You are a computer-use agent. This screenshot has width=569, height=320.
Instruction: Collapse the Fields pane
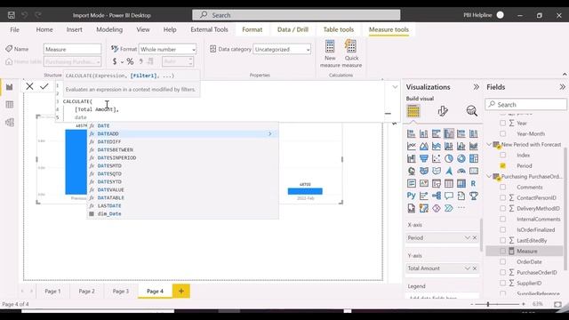pos(562,87)
